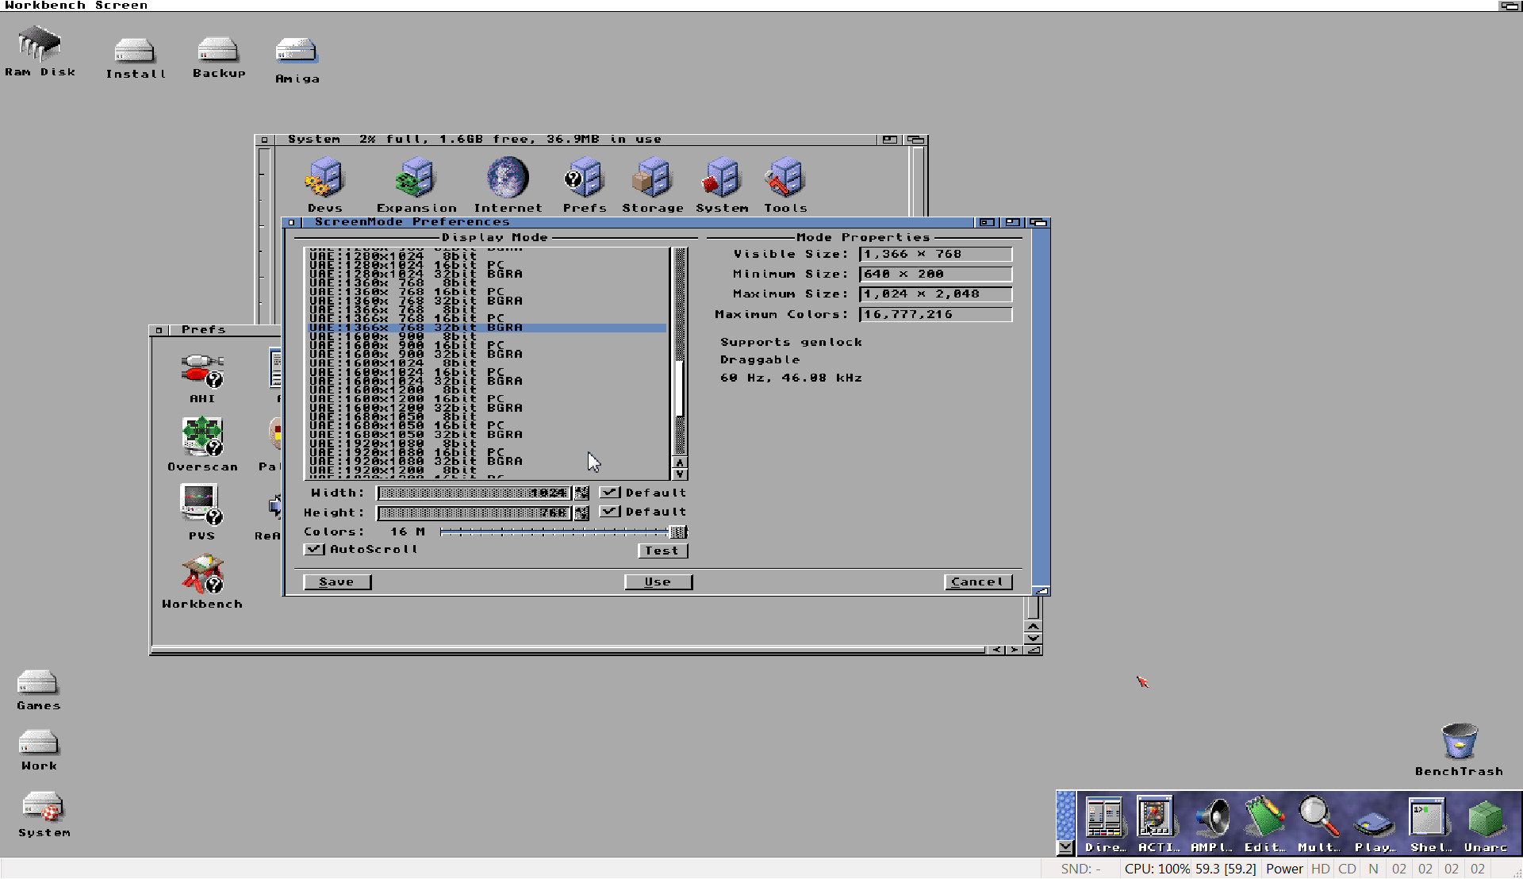Launch Directory Opus from the dock
This screenshot has height=879, width=1523.
tap(1104, 823)
